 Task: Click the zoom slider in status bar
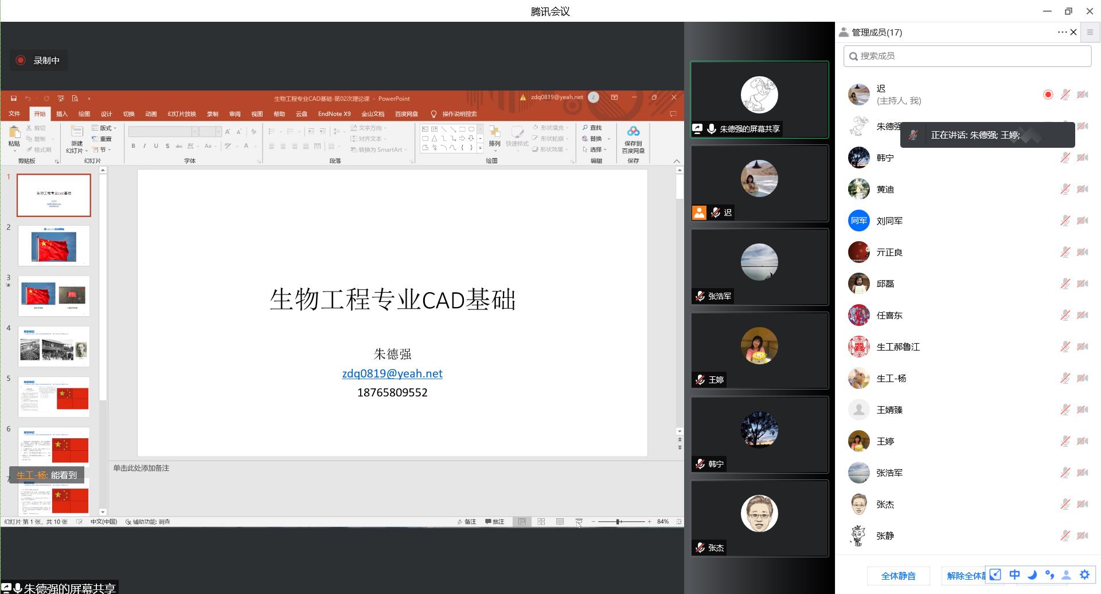click(618, 522)
